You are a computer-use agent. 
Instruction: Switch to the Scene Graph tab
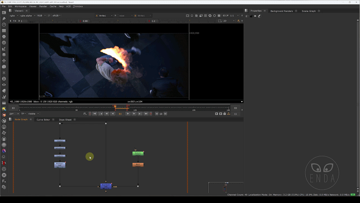pos(309,11)
